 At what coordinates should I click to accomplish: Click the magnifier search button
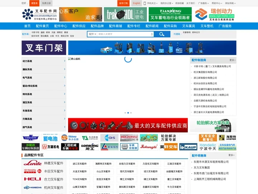(162, 34)
